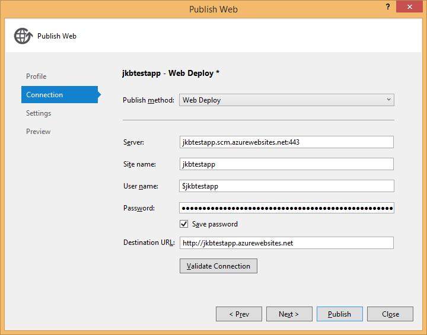The image size is (427, 335).
Task: Click the 'Password:' label
Action: (x=139, y=208)
